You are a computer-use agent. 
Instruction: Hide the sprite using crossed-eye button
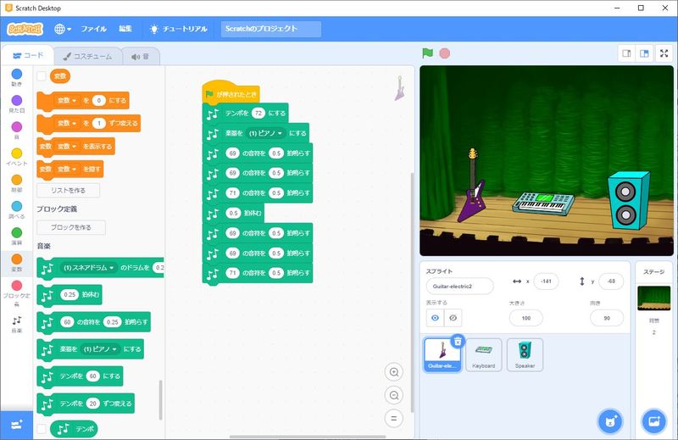[454, 317]
